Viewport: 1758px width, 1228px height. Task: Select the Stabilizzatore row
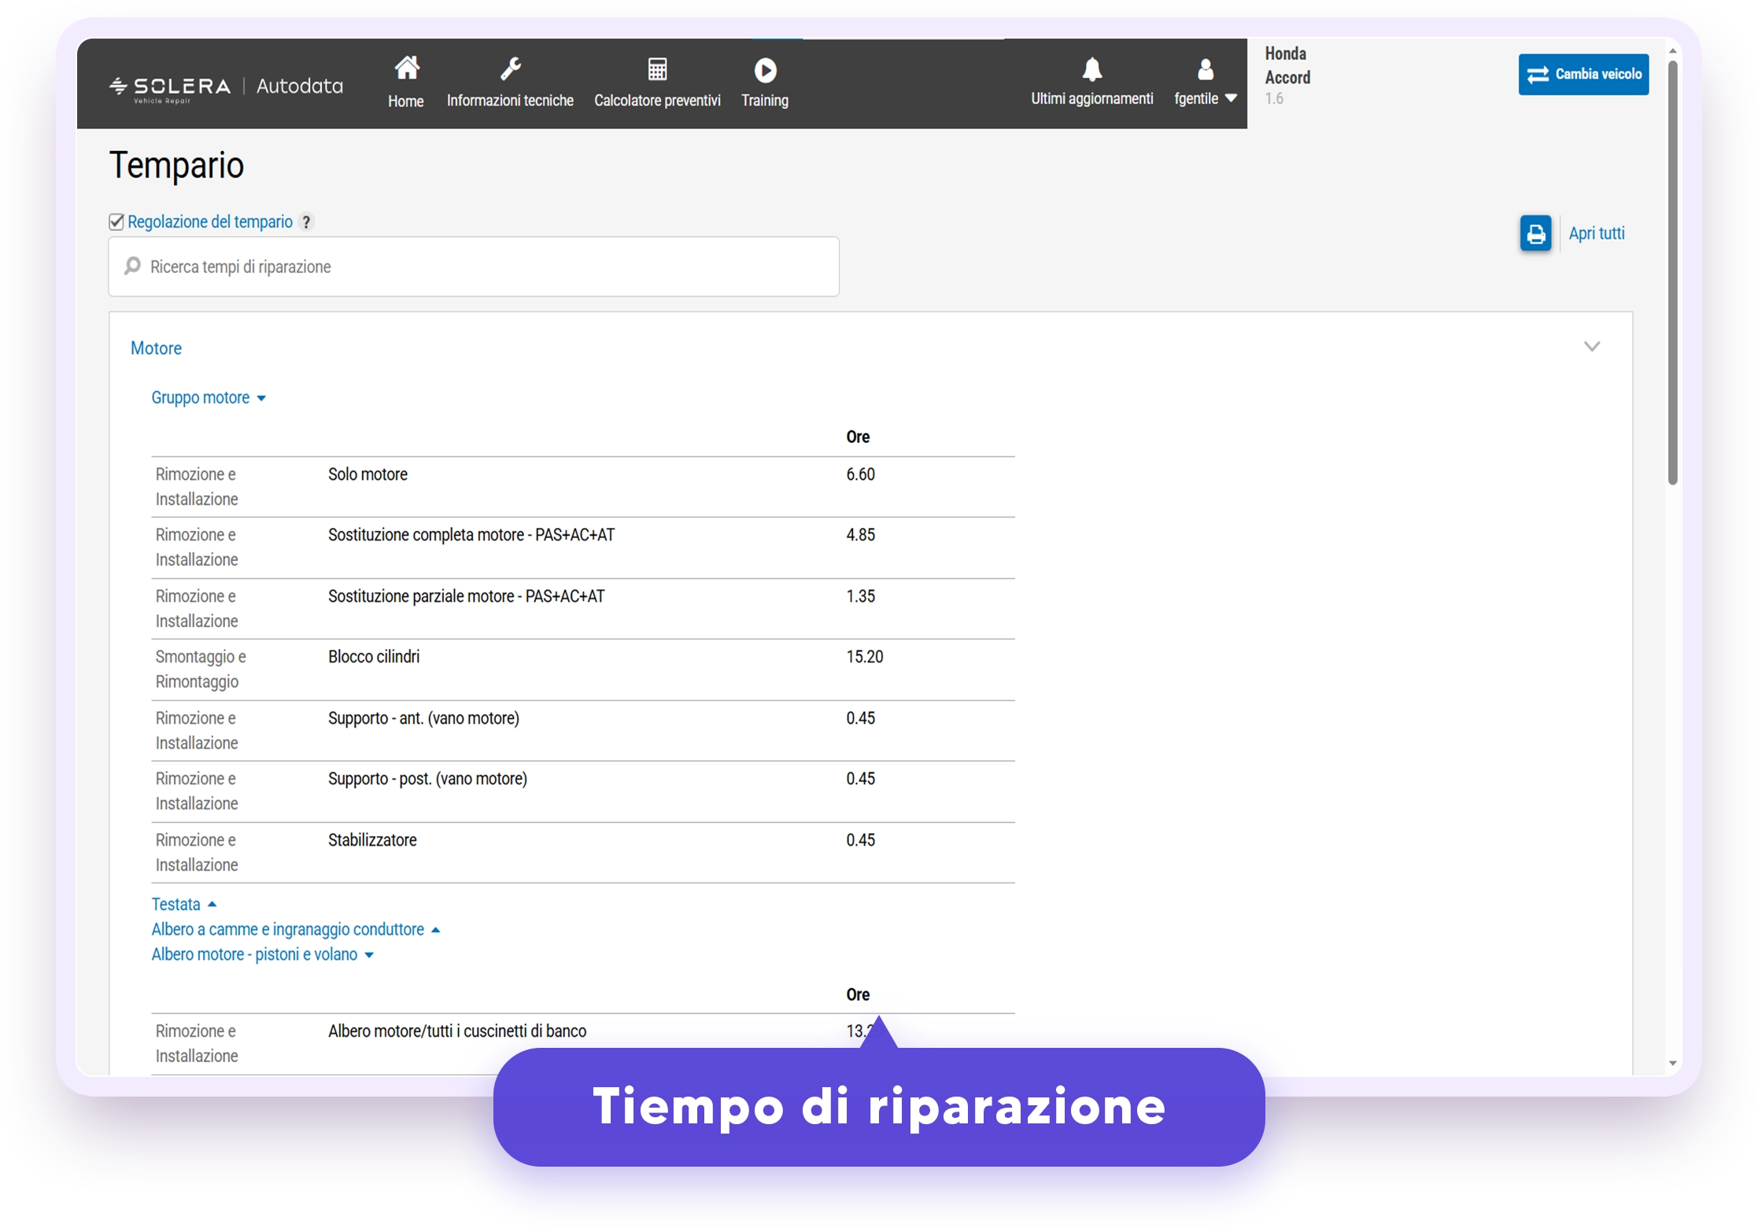coord(583,853)
